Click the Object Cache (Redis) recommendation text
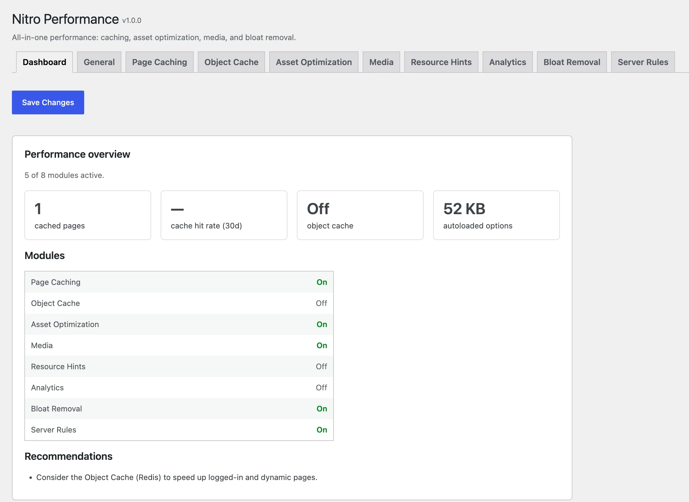The image size is (689, 502). 177,477
